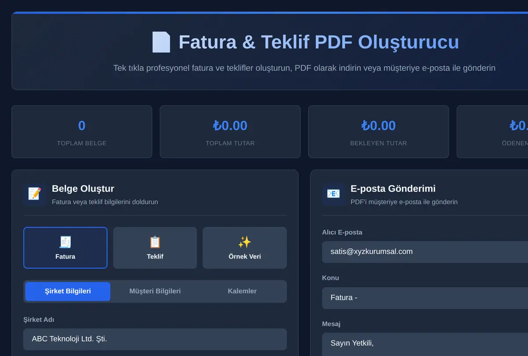Click the sparkles icon in the Örnek Veri card

[245, 242]
